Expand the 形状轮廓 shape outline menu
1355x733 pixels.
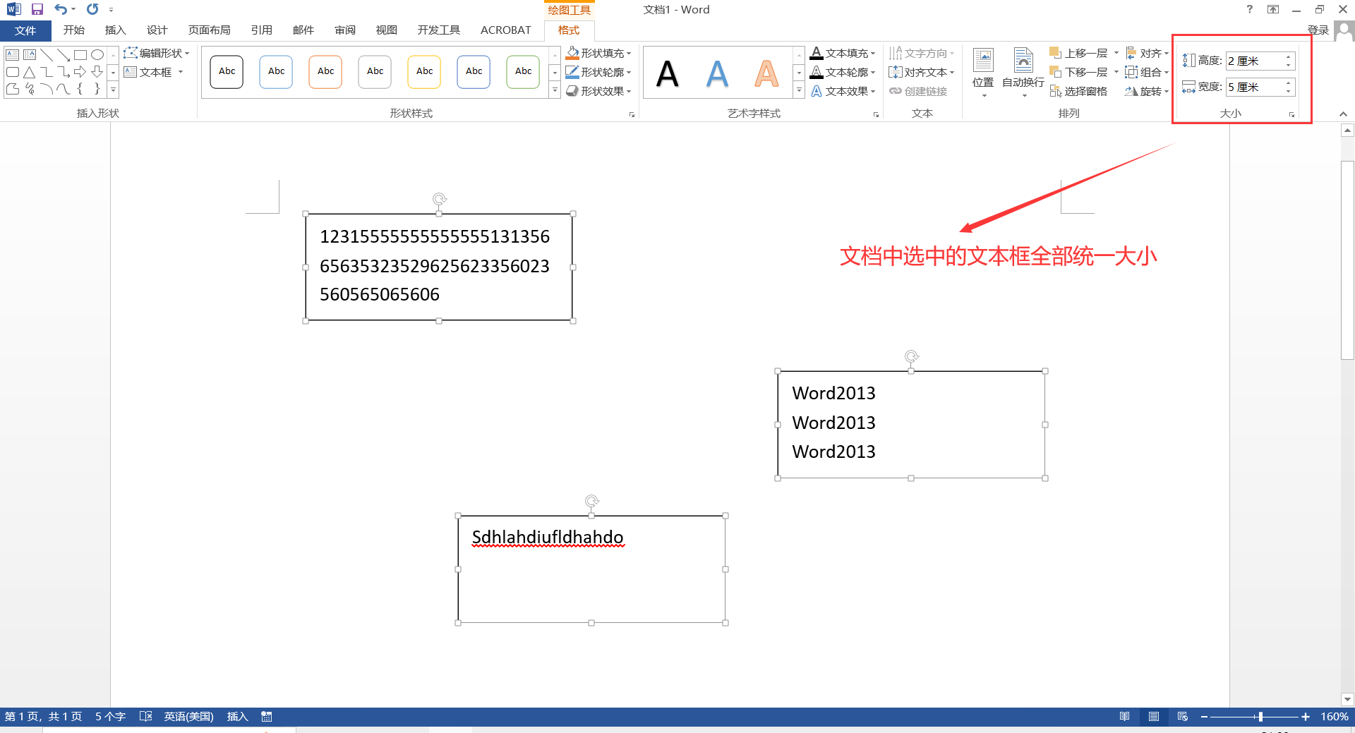(598, 72)
